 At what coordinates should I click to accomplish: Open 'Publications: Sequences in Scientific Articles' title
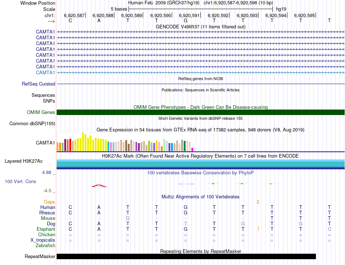200,90
